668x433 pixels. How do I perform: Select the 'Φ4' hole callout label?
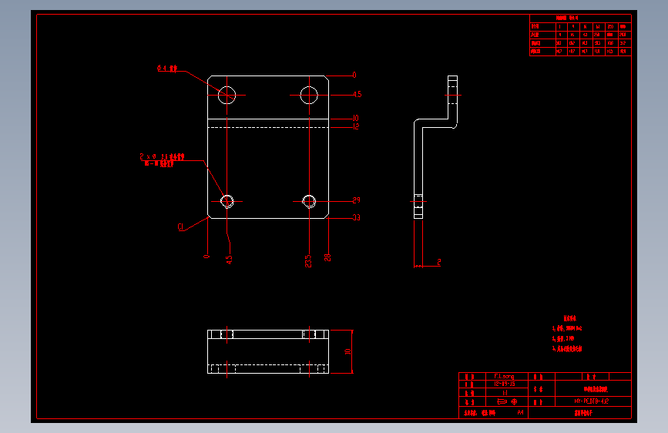167,69
